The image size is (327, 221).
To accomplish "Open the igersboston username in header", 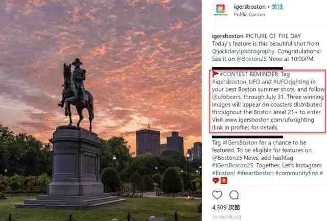I will click(250, 7).
